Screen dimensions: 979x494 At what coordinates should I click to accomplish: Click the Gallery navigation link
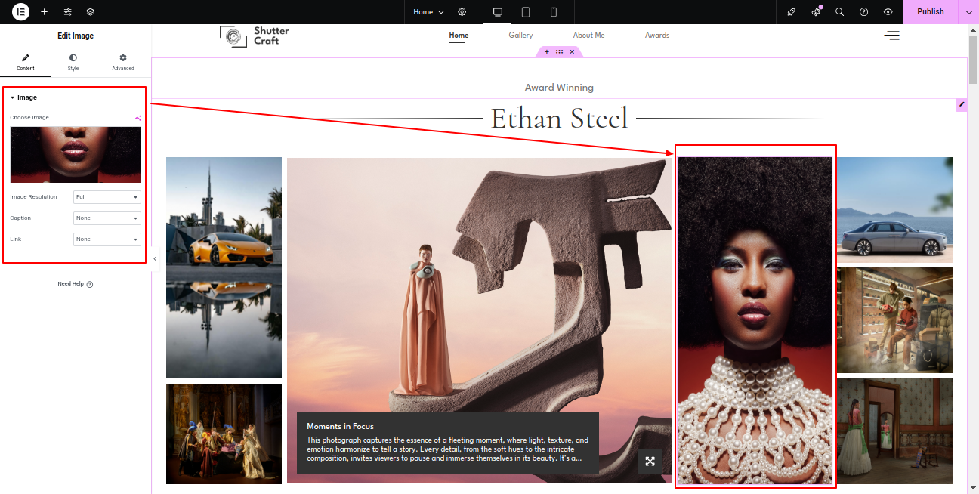tap(520, 36)
